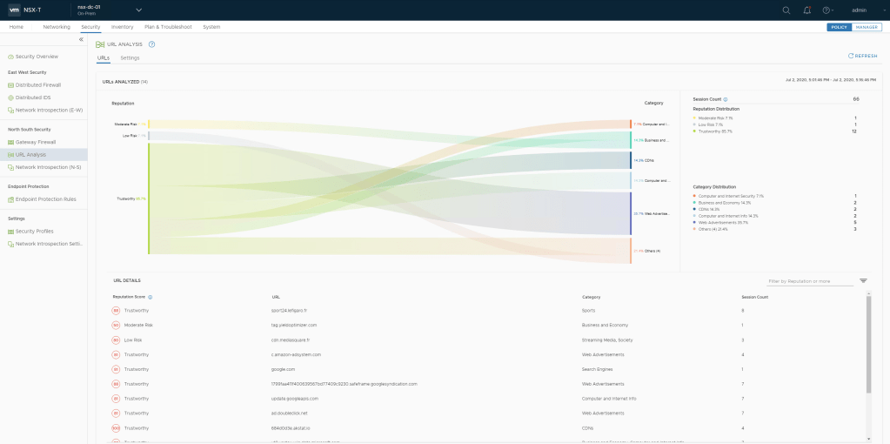This screenshot has width=890, height=444.
Task: Switch to Policy mode
Action: pos(839,27)
